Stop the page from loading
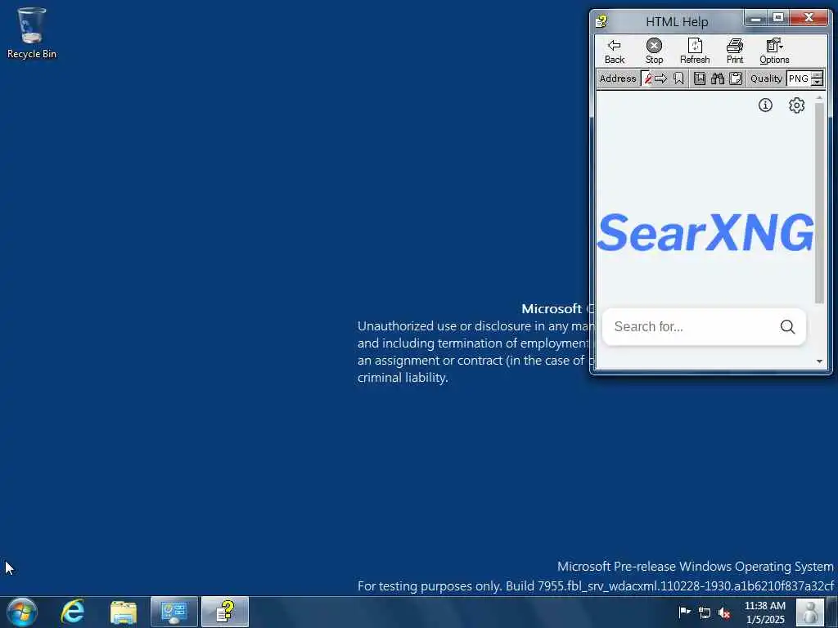 [654, 52]
